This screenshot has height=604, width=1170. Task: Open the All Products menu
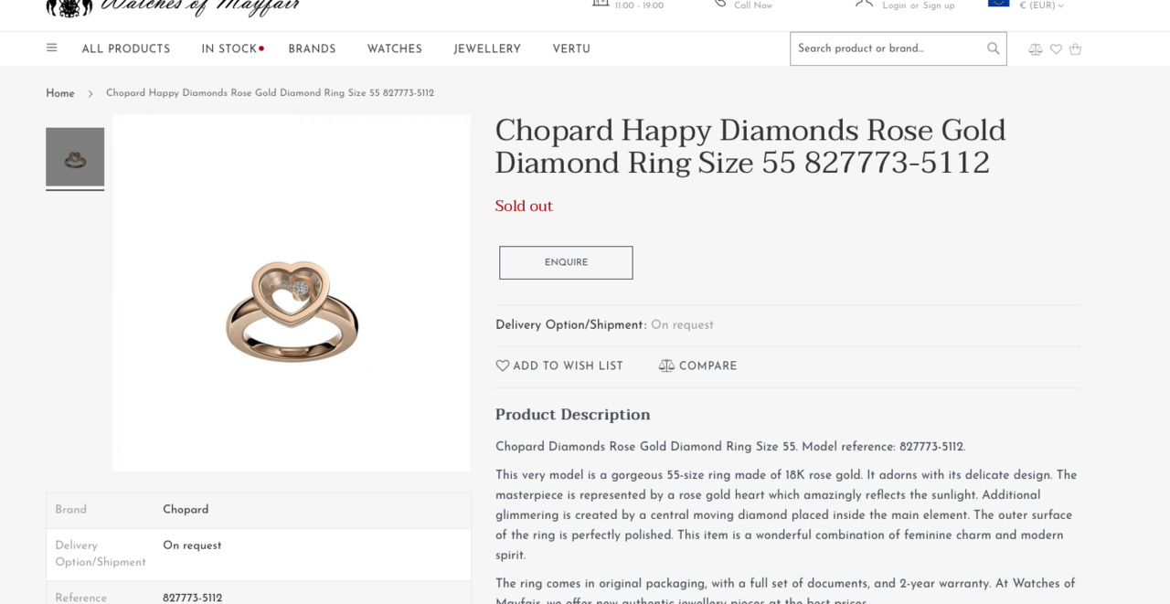[126, 49]
